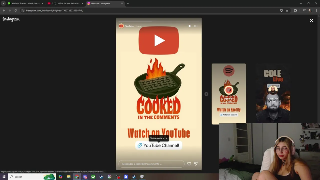Open the Spotify highlight story thumbnail
The height and width of the screenshot is (180, 320).
[229, 94]
